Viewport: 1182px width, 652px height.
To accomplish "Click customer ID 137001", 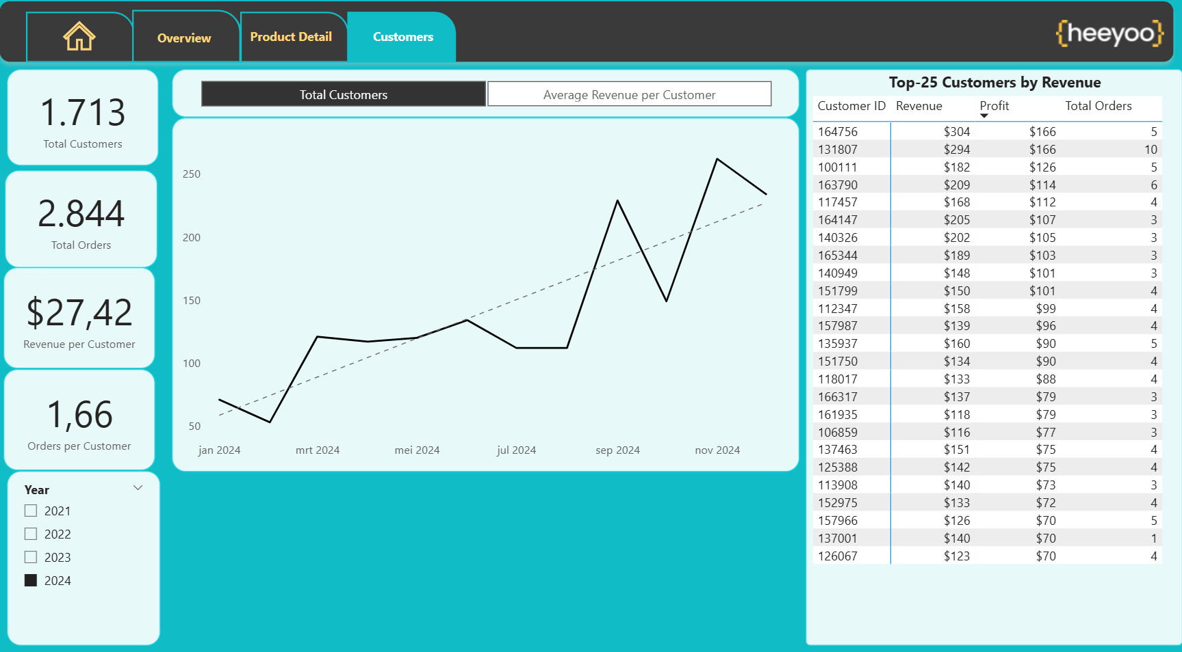I will tap(837, 538).
